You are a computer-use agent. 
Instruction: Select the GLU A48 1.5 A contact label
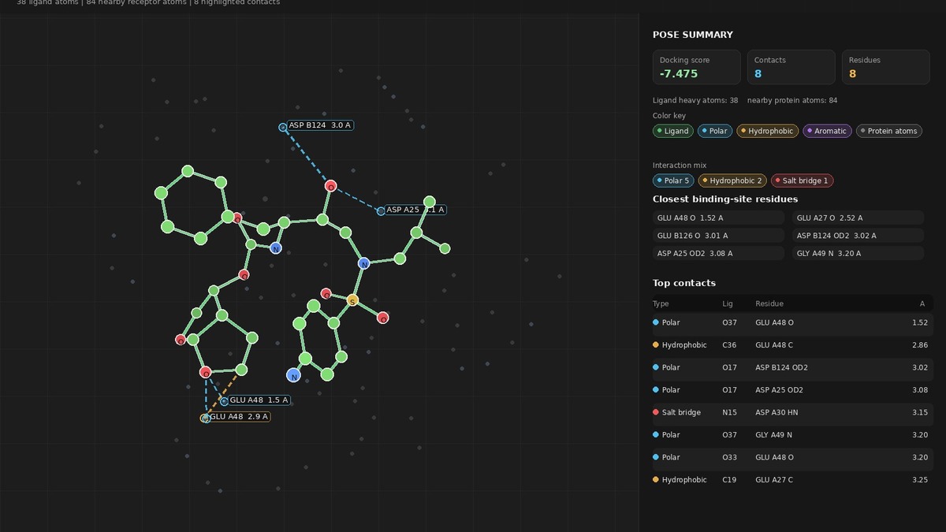[259, 400]
